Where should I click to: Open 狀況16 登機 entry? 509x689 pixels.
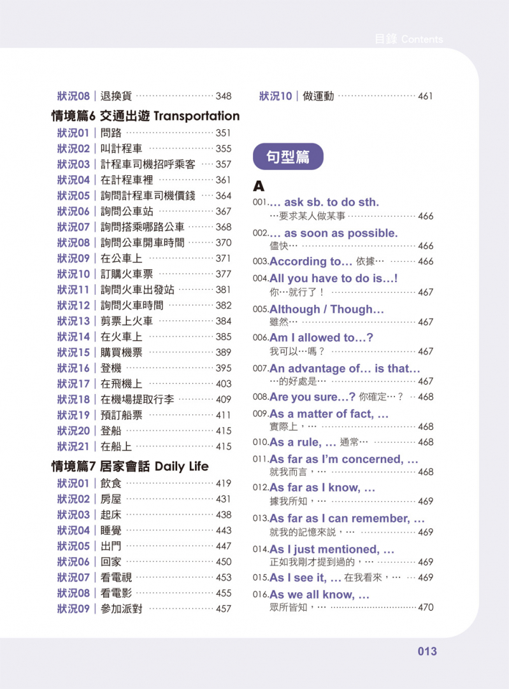click(143, 368)
